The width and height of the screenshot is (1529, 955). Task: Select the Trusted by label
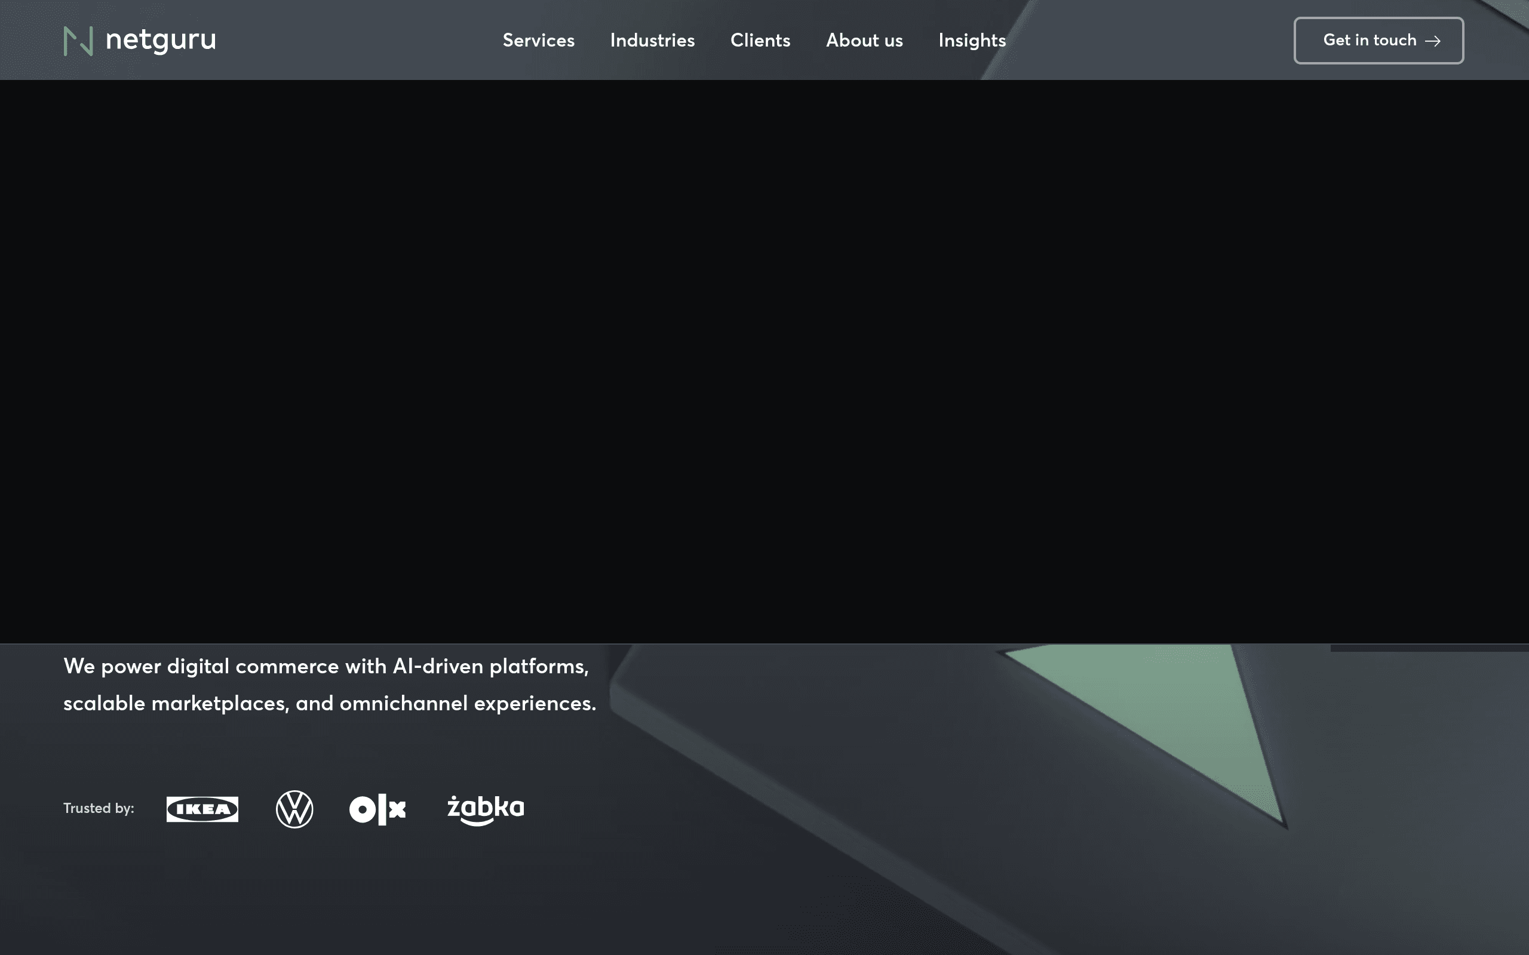click(x=98, y=808)
